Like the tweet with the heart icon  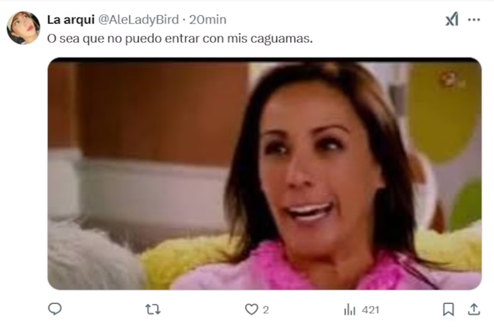pos(252,310)
